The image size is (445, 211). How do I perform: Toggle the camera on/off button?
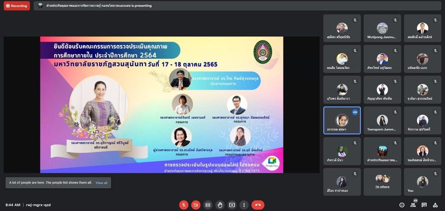(x=196, y=205)
